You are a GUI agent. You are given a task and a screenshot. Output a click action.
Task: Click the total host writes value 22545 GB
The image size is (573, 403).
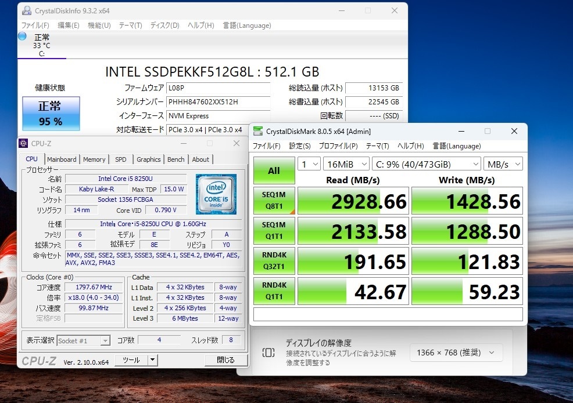374,101
